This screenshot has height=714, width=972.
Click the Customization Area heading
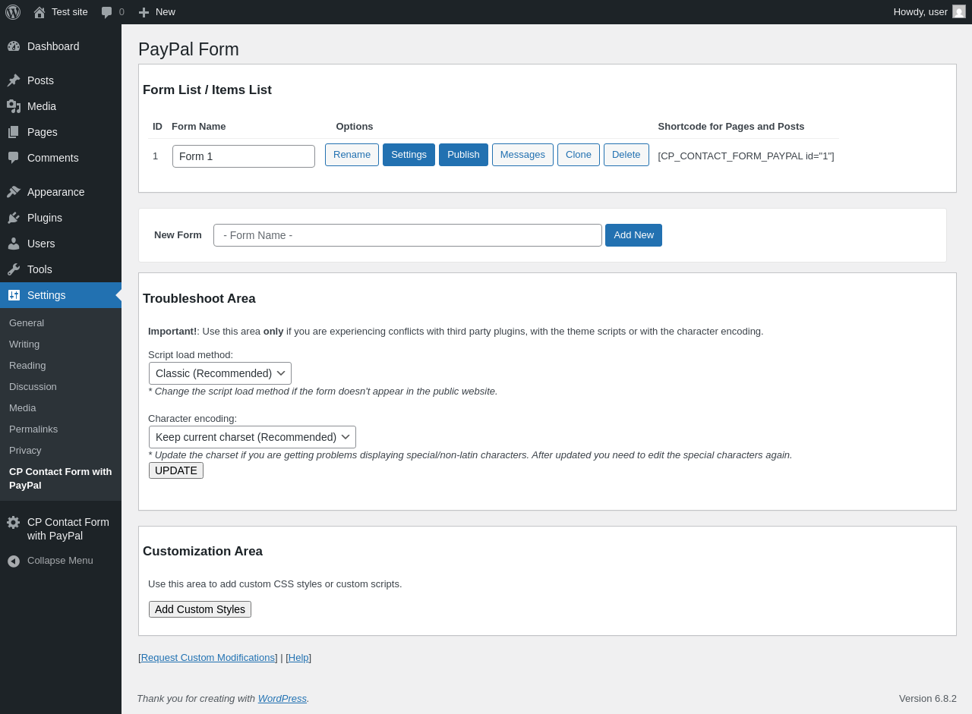pyautogui.click(x=203, y=552)
